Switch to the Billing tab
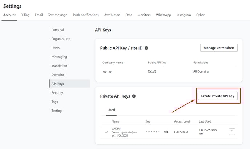250x149 pixels. pyautogui.click(x=25, y=15)
